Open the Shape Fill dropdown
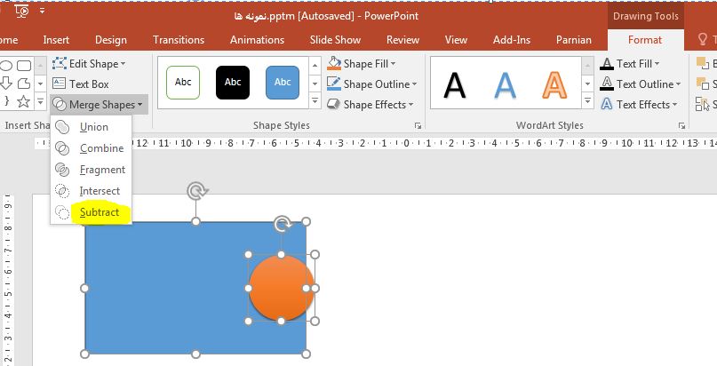 (362, 63)
